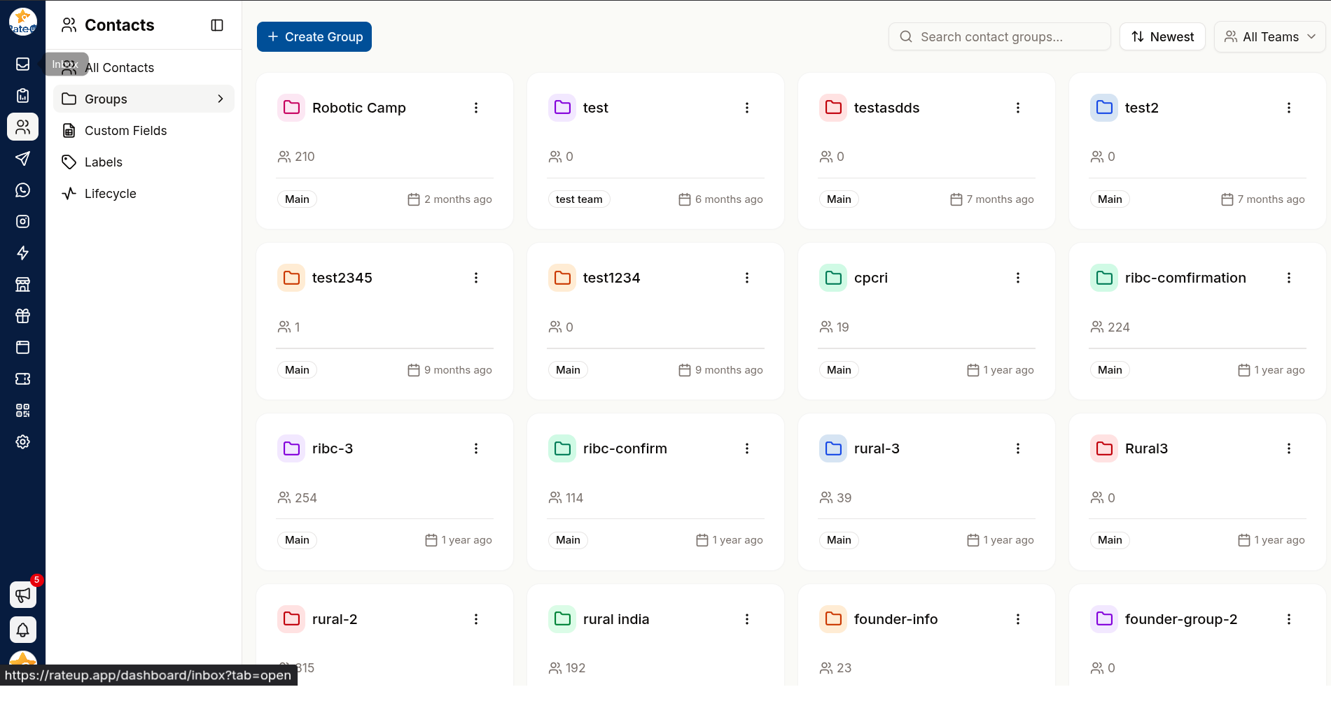Open options menu for Robotic Camp group
This screenshot has height=701, width=1331.
[x=476, y=108]
